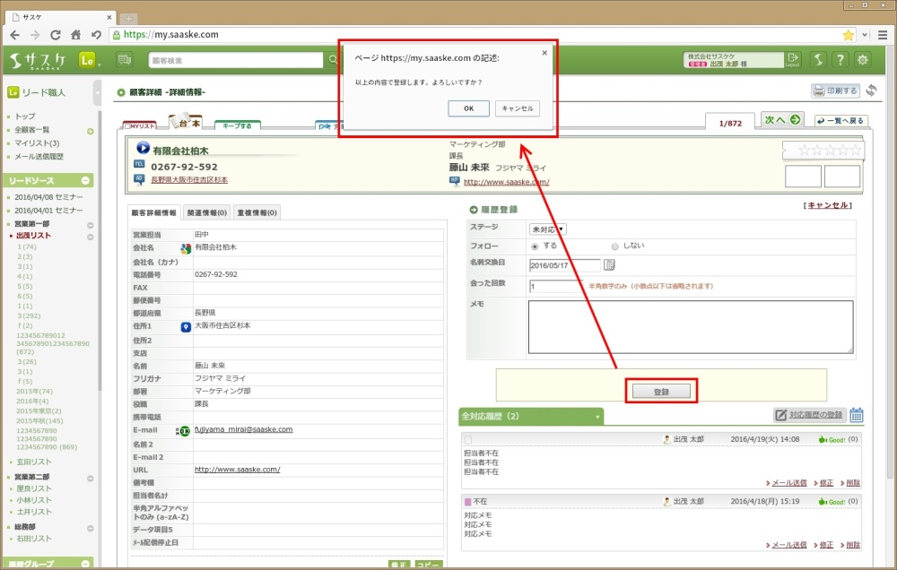Click the calendar icon beside 対応履歴の登録
Image resolution: width=897 pixels, height=570 pixels.
(856, 414)
